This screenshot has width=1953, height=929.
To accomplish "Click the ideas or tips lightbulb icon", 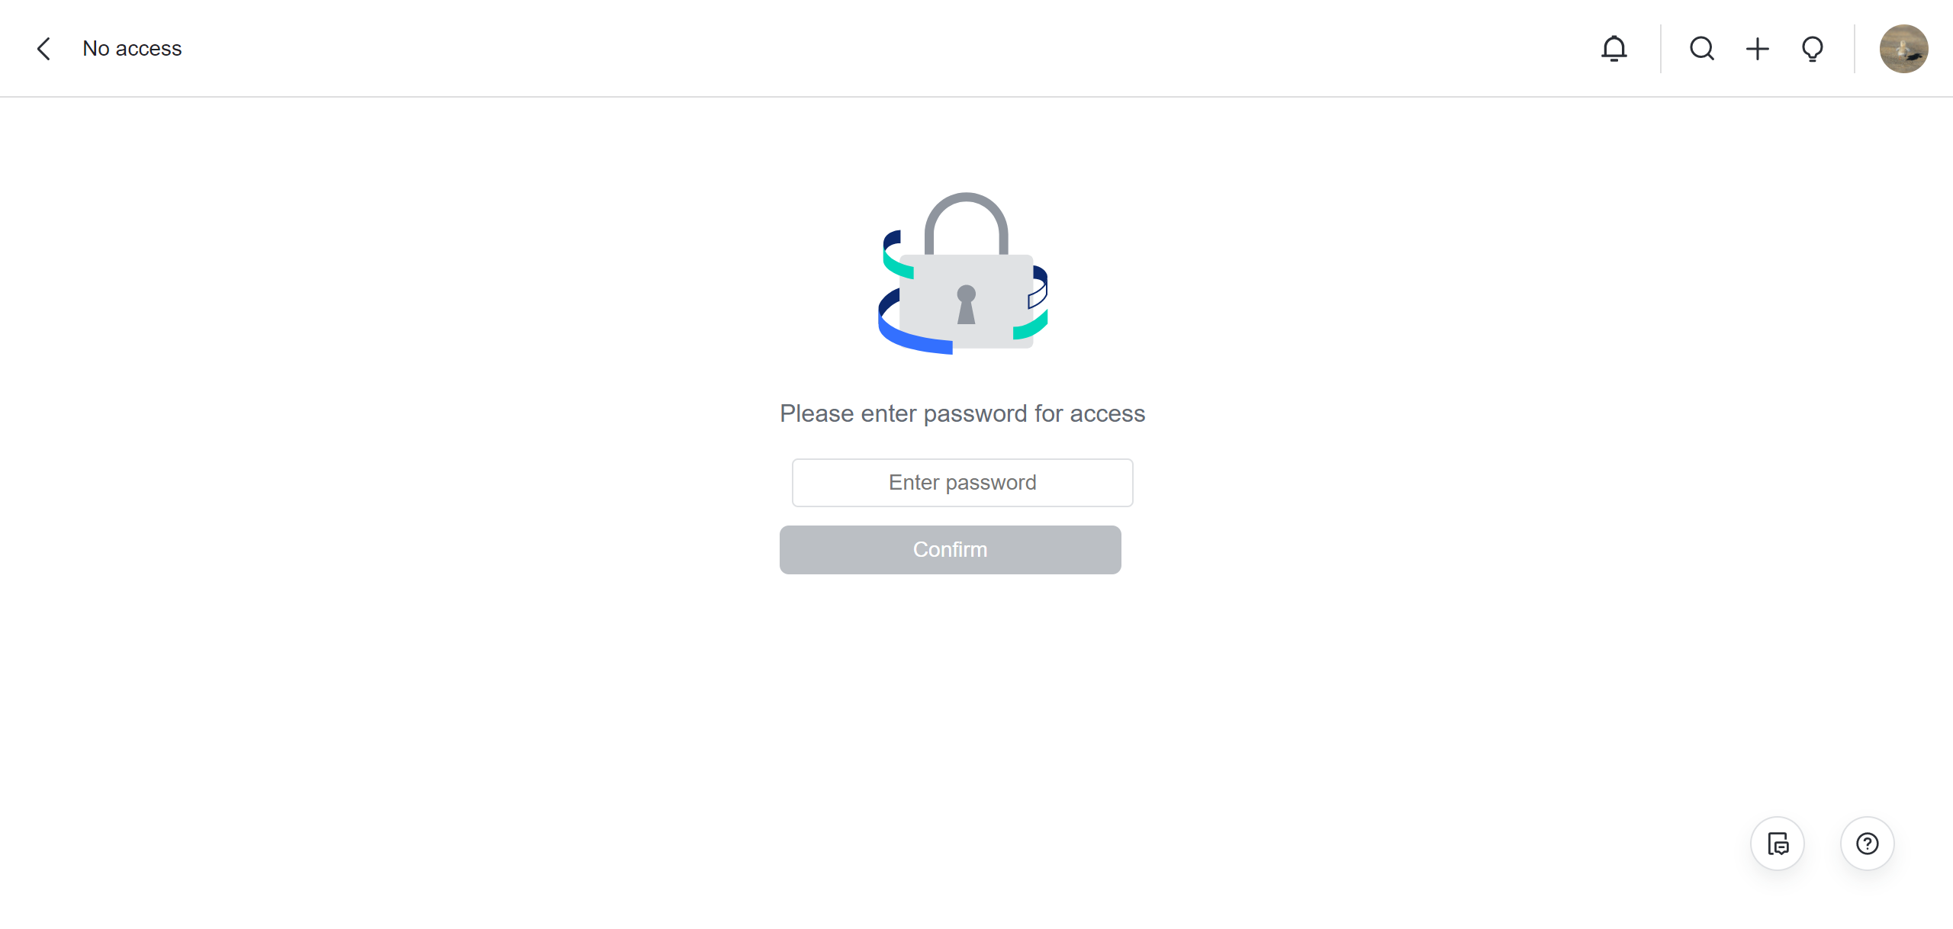I will coord(1813,47).
